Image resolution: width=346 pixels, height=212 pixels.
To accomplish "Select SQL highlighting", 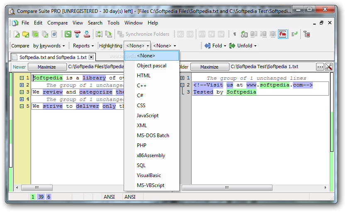I will 151,165.
